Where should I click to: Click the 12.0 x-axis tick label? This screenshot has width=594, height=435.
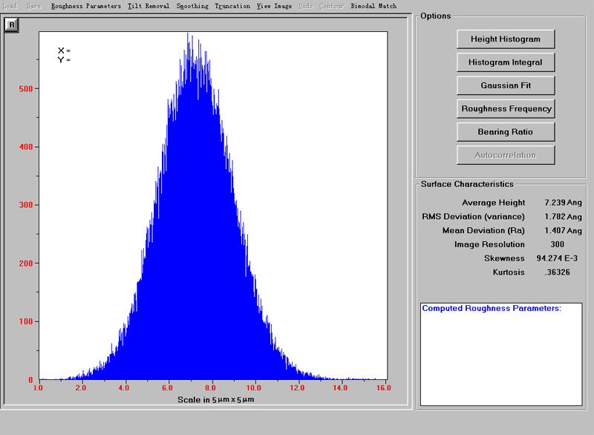(x=297, y=387)
